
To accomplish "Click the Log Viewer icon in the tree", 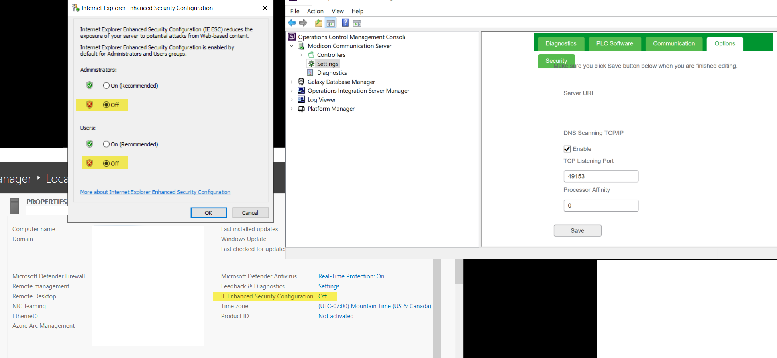I will (302, 99).
